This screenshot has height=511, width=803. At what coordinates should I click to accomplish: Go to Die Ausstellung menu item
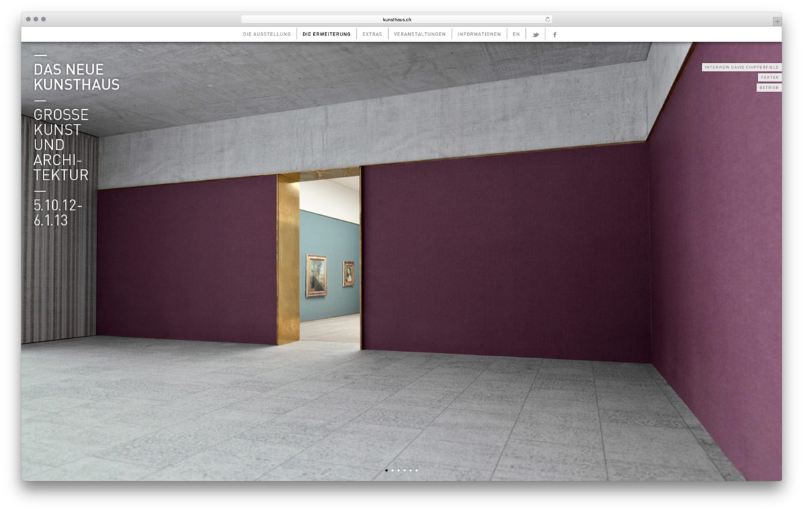coord(266,34)
